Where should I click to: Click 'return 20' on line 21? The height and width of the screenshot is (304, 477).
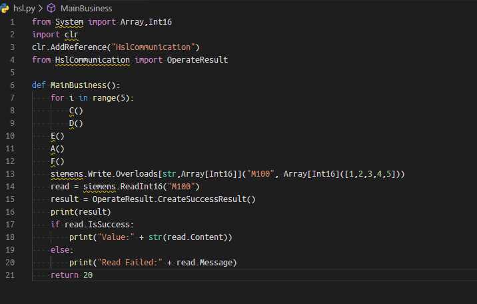pos(71,275)
